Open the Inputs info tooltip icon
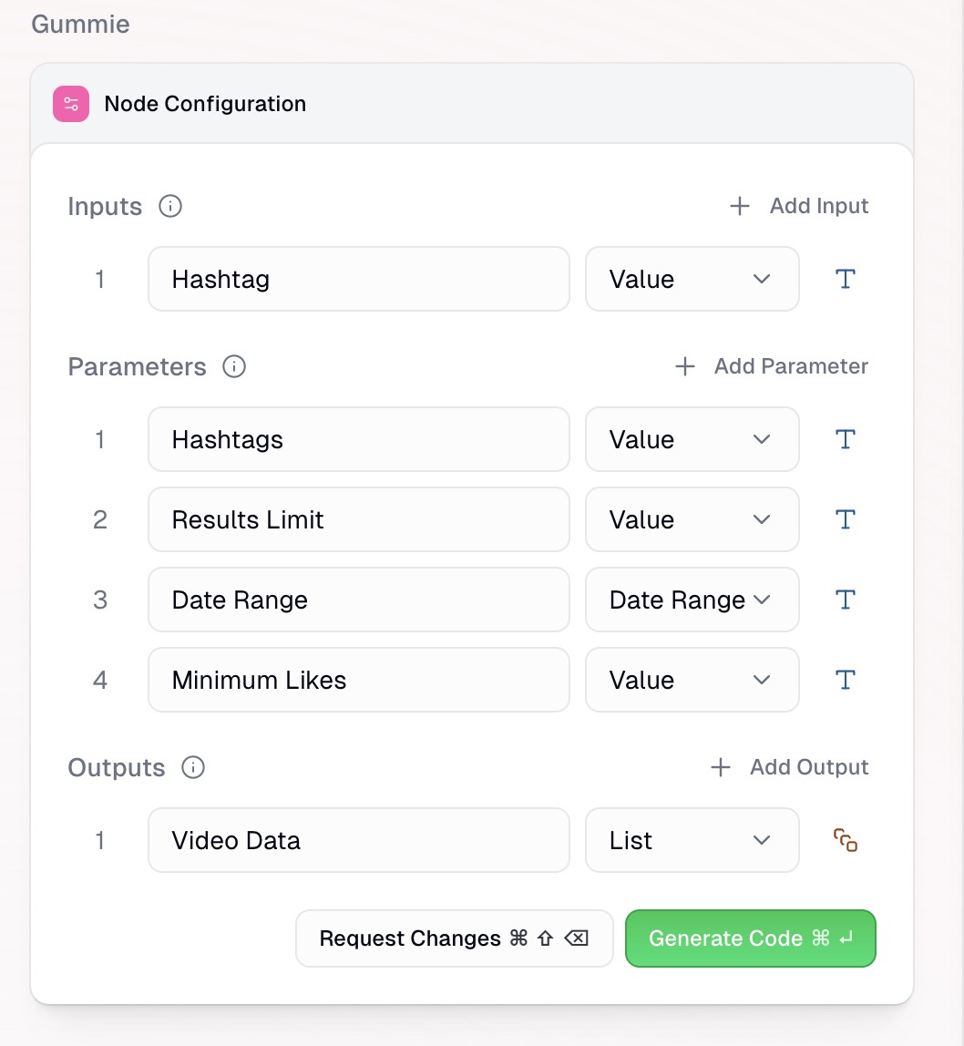This screenshot has width=964, height=1046. pyautogui.click(x=169, y=207)
